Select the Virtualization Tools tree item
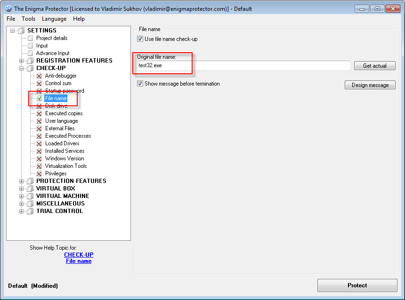405x300 pixels. click(66, 166)
